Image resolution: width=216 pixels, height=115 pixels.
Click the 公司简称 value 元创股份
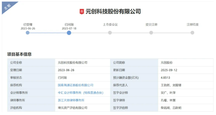pos(166,62)
